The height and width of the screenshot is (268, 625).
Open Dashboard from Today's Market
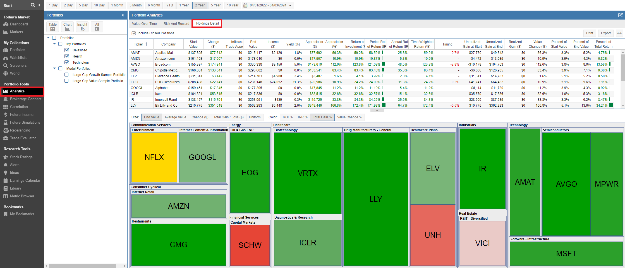(x=19, y=24)
